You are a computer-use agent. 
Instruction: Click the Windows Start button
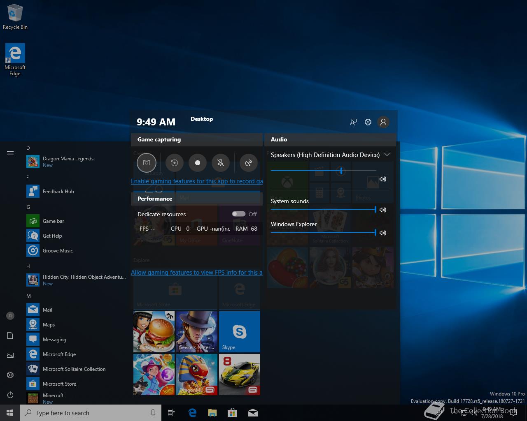point(10,413)
